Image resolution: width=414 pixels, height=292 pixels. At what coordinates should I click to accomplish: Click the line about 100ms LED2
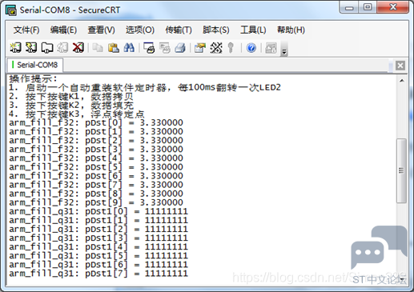point(145,87)
